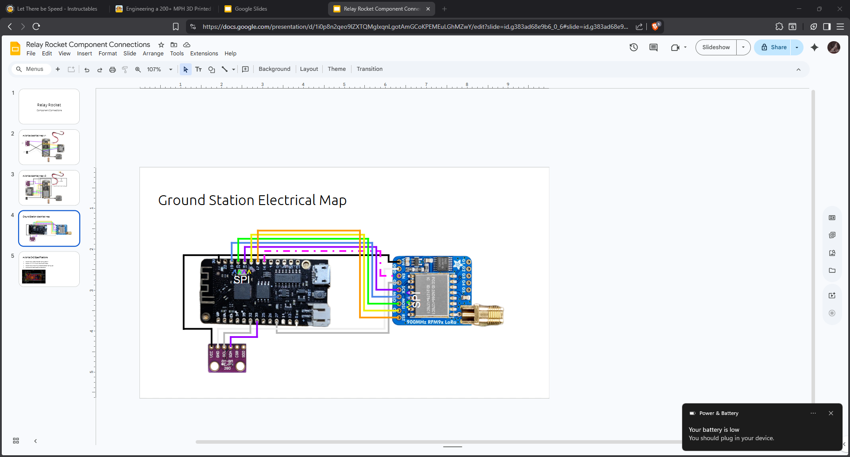Hide the menus with the chevron

(x=799, y=70)
